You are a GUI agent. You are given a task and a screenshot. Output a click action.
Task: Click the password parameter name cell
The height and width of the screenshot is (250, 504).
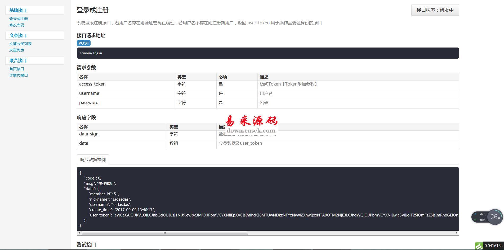click(126, 104)
